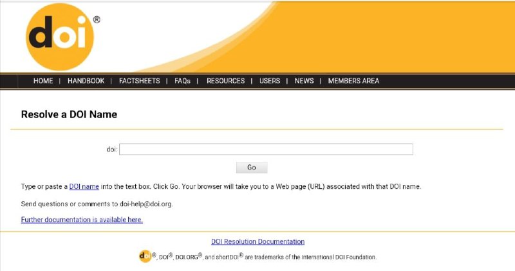This screenshot has width=515, height=271.
Task: Go to the FACTSHEETS page
Action: 139,81
